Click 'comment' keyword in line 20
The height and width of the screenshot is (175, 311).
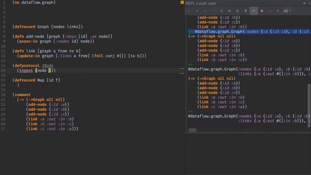tap(23, 95)
